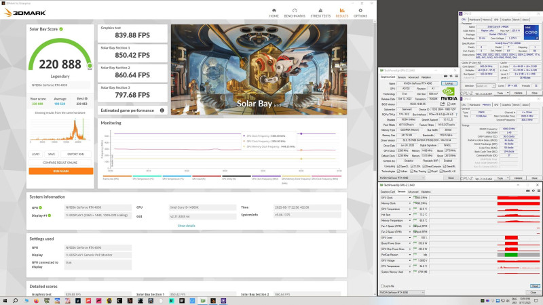
Task: Open the PerfCap Reason sensor dropdown
Action: pyautogui.click(x=410, y=255)
